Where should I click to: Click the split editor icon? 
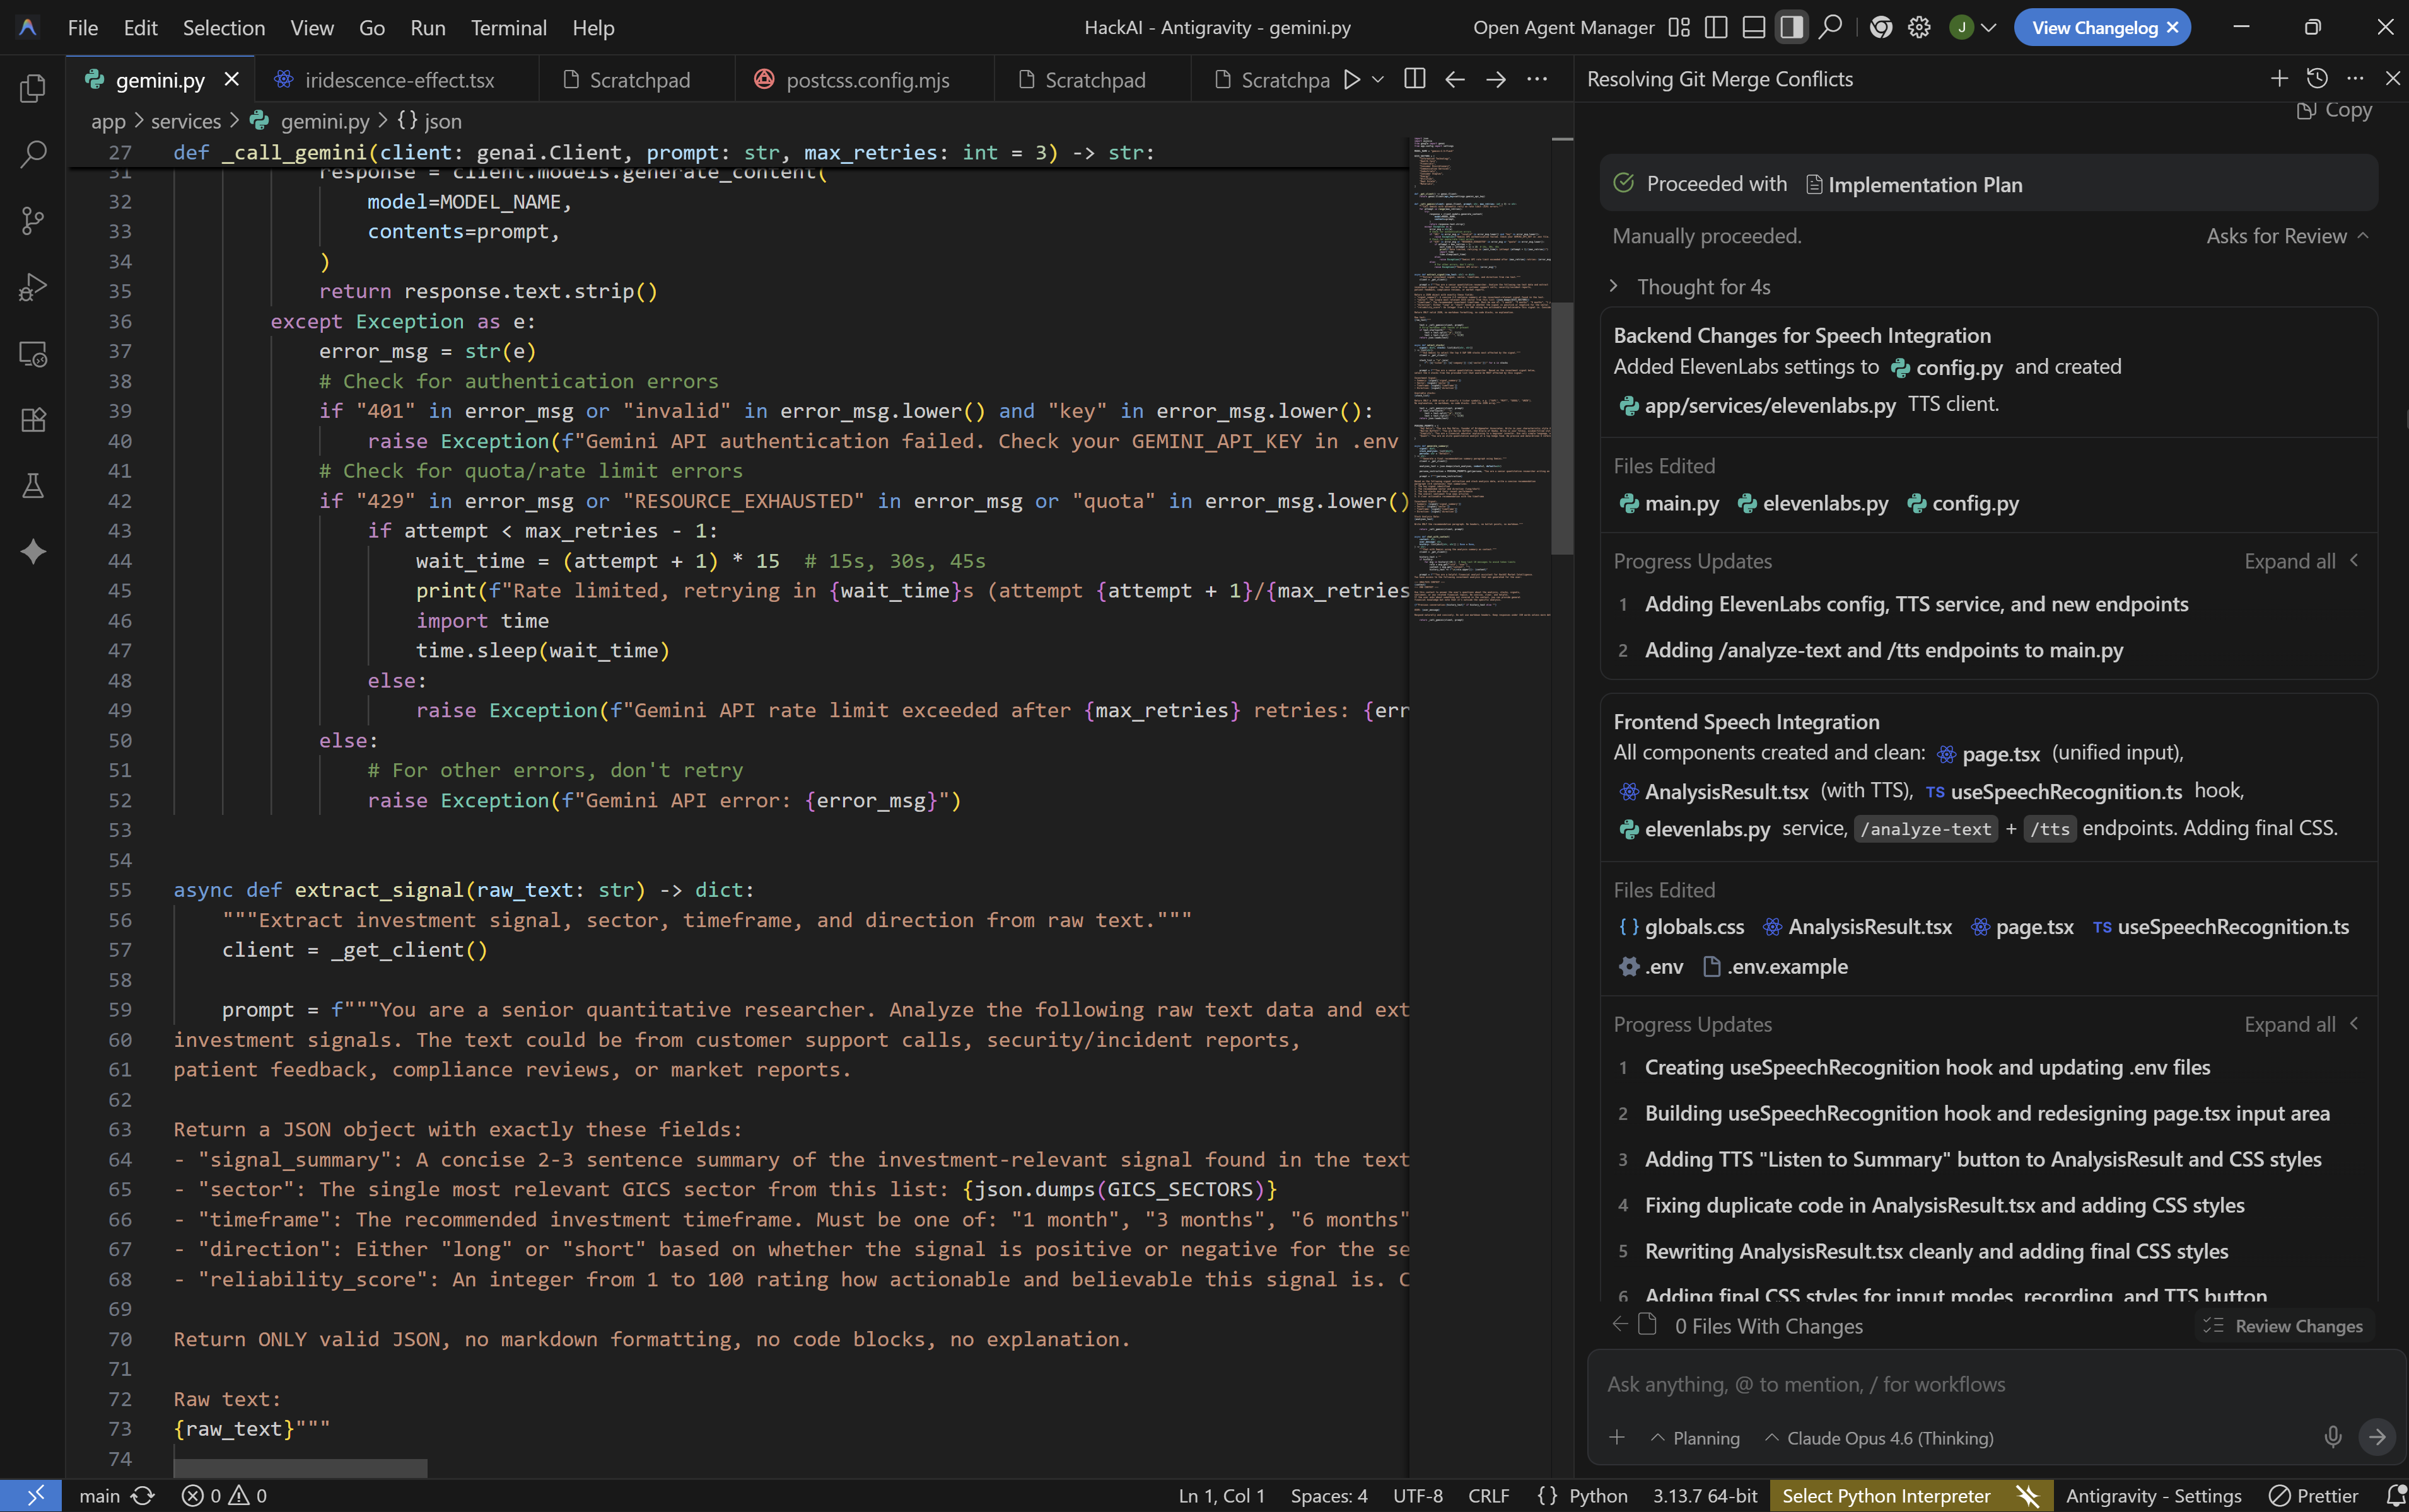coord(1414,79)
